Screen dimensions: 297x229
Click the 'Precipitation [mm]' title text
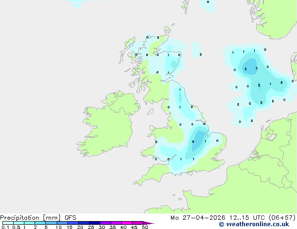click(x=30, y=218)
